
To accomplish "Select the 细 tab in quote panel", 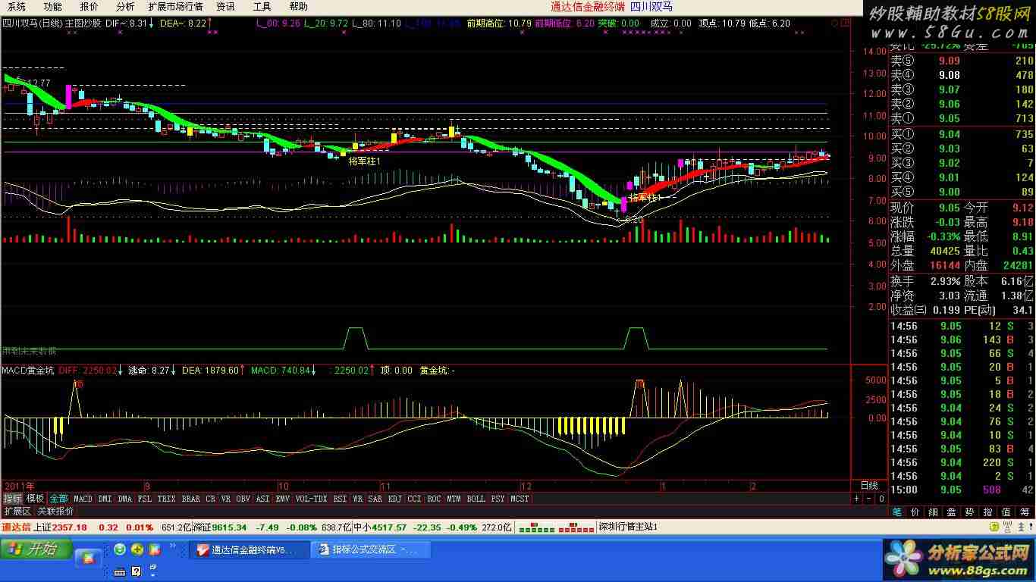I will click(934, 512).
